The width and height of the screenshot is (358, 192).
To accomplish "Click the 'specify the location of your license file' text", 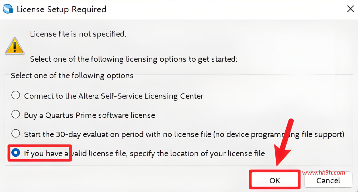I will pos(197,154).
